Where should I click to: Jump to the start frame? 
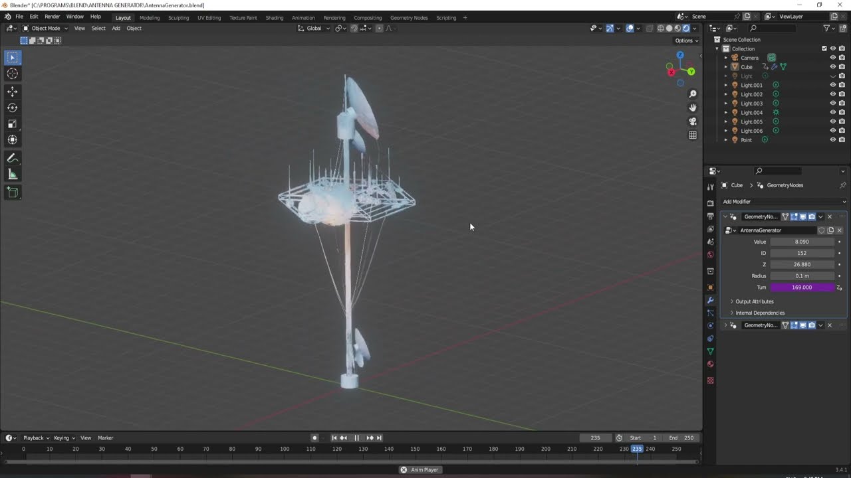tap(334, 438)
